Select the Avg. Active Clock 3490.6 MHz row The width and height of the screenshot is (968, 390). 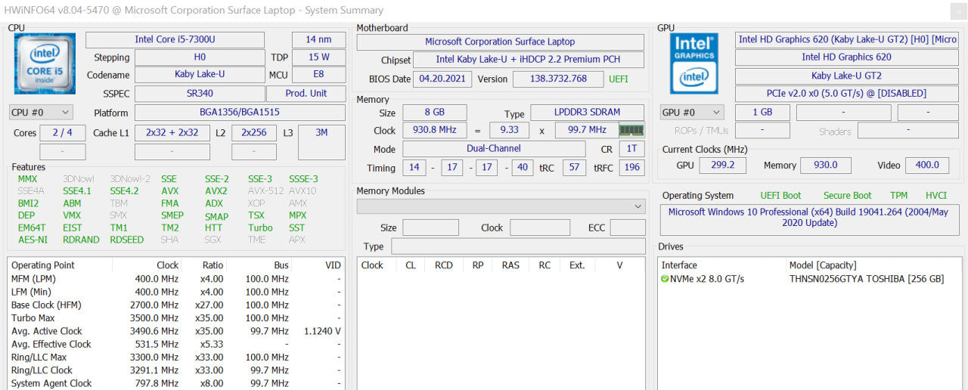click(x=176, y=331)
